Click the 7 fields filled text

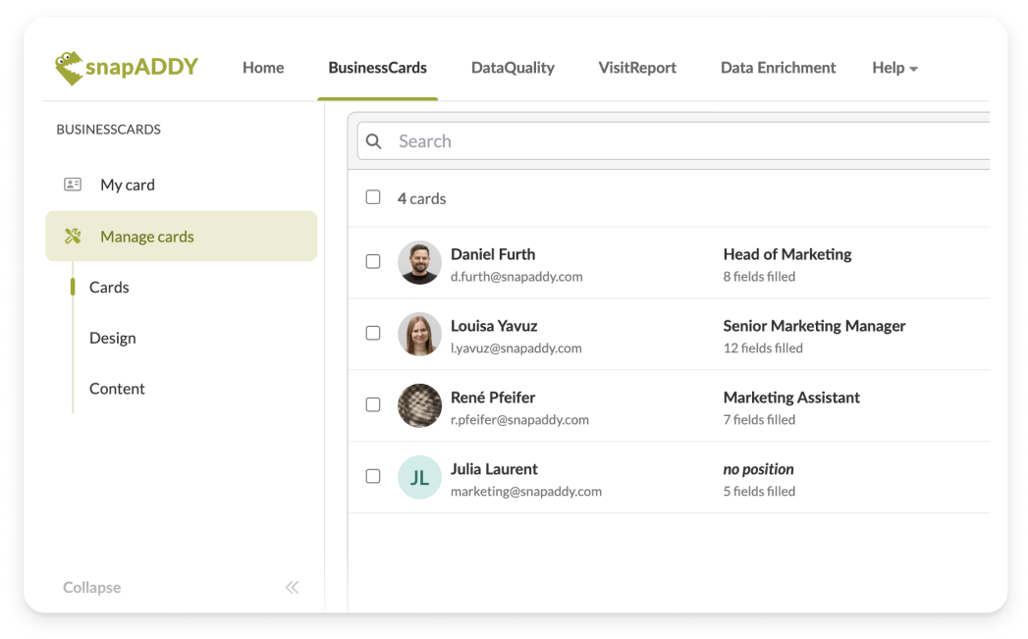pyautogui.click(x=759, y=419)
